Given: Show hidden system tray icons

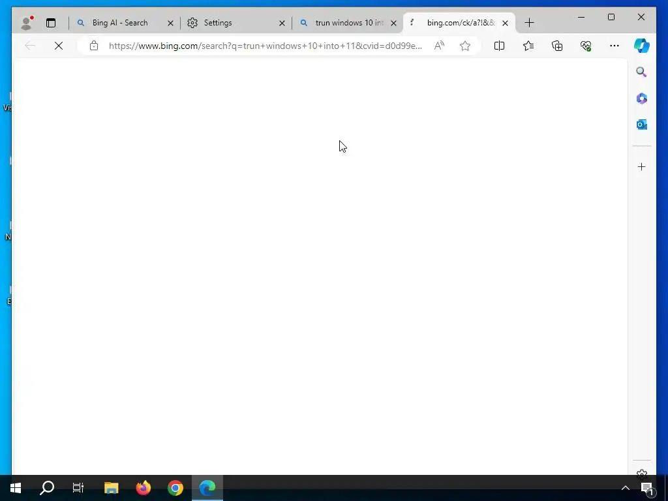Looking at the screenshot, I should click(x=626, y=488).
